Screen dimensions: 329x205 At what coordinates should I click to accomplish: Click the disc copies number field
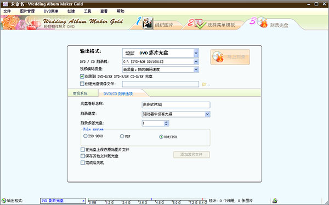pos(153,123)
